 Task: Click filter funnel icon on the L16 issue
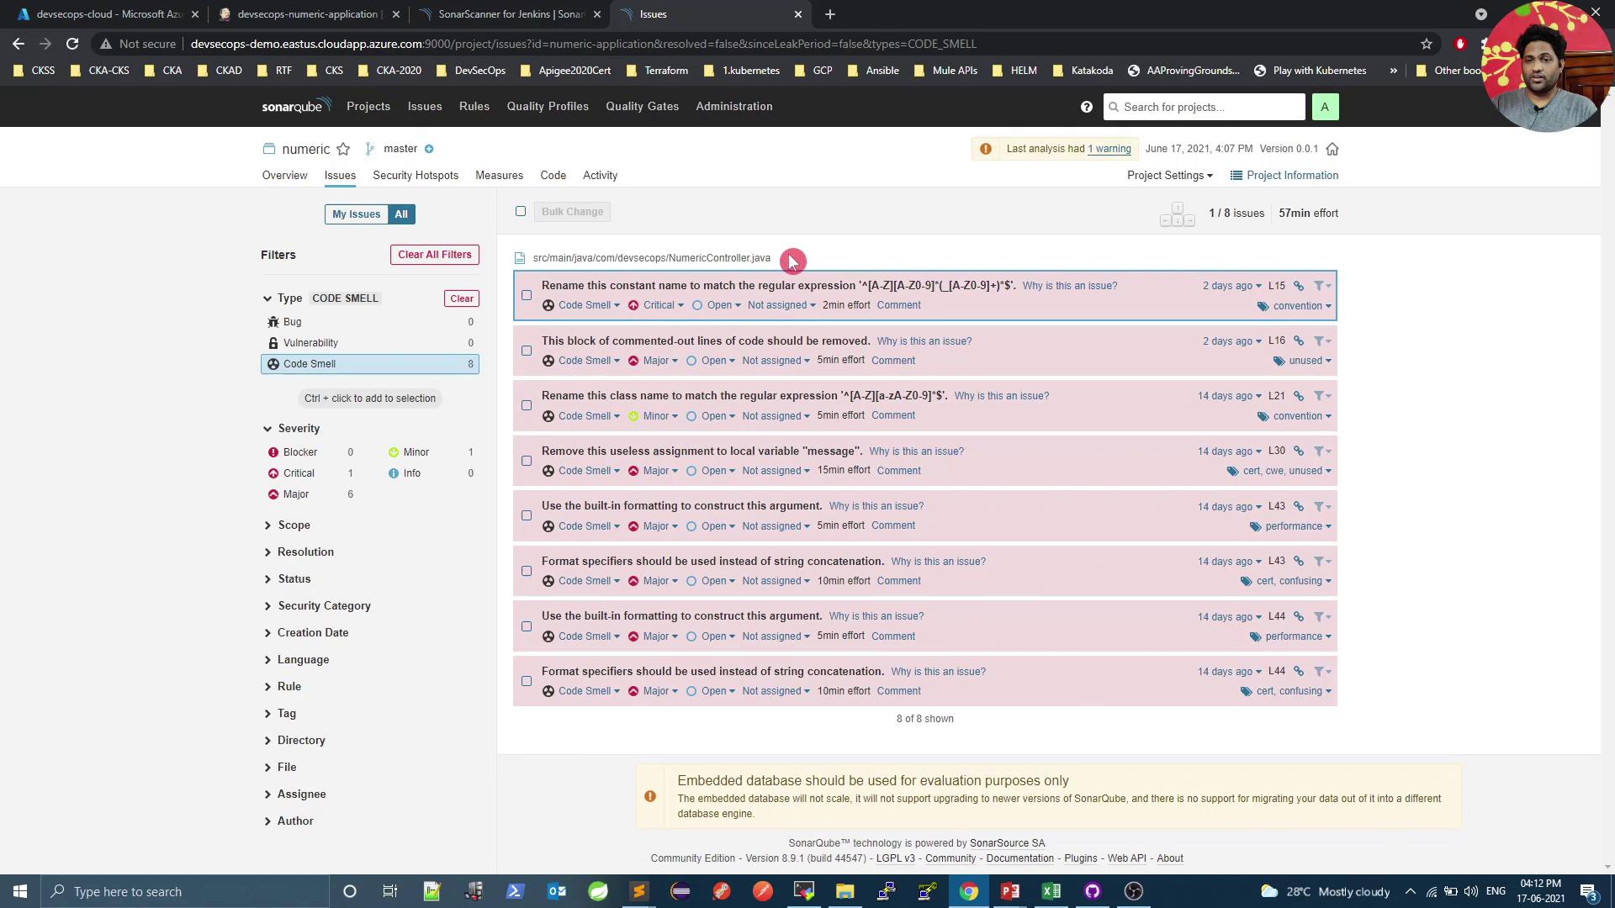[x=1320, y=341]
